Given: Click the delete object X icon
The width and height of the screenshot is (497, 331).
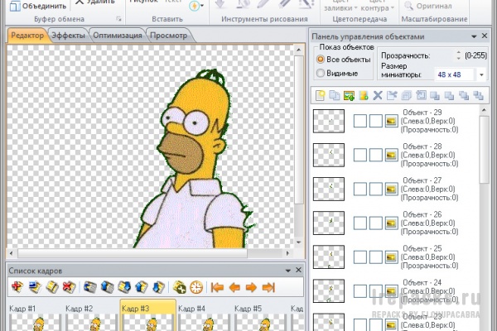Looking at the screenshot, I should coord(378,95).
